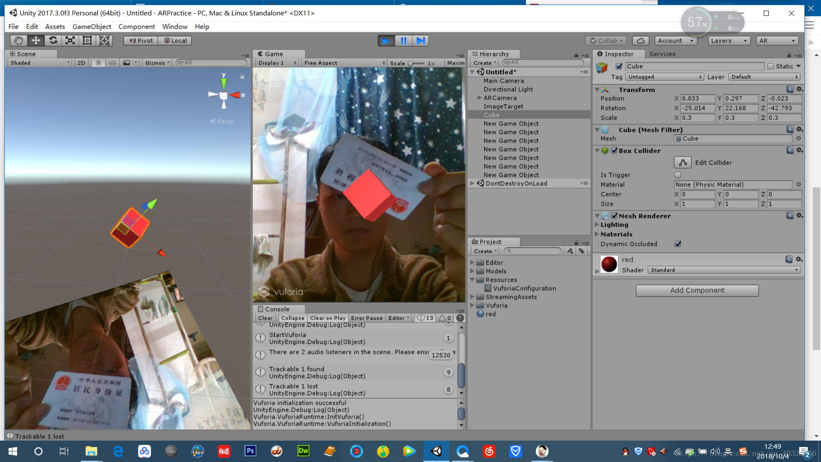
Task: Expand the ARCamera hierarchy item
Action: click(x=479, y=98)
